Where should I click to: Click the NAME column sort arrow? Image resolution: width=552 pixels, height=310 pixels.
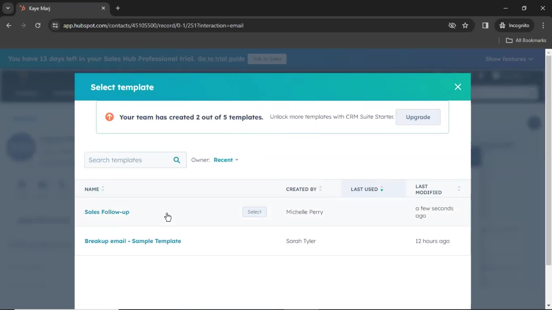click(103, 189)
